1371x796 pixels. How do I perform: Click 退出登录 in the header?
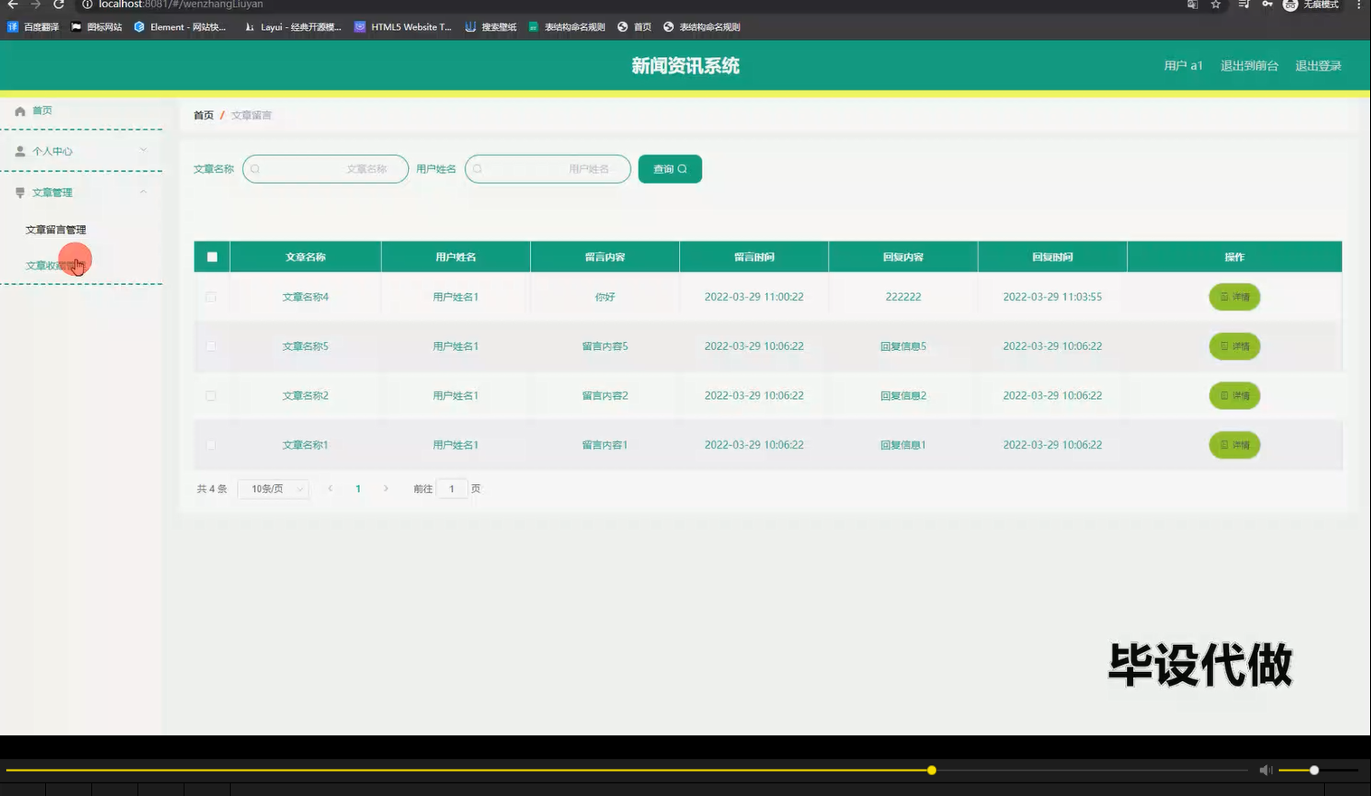(x=1318, y=66)
